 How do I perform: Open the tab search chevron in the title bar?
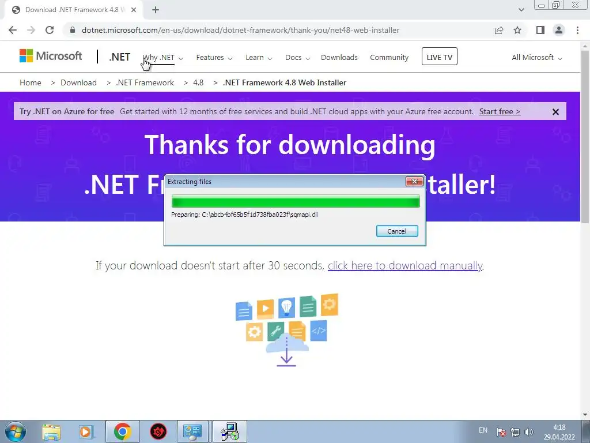pos(521,10)
